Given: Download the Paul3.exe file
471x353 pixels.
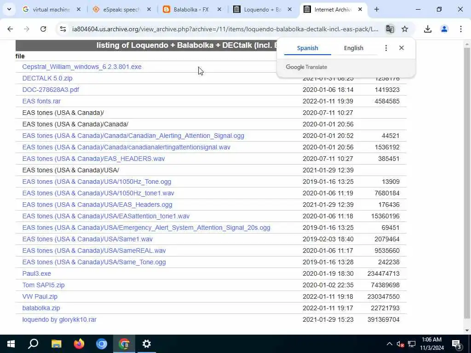Looking at the screenshot, I should (37, 273).
